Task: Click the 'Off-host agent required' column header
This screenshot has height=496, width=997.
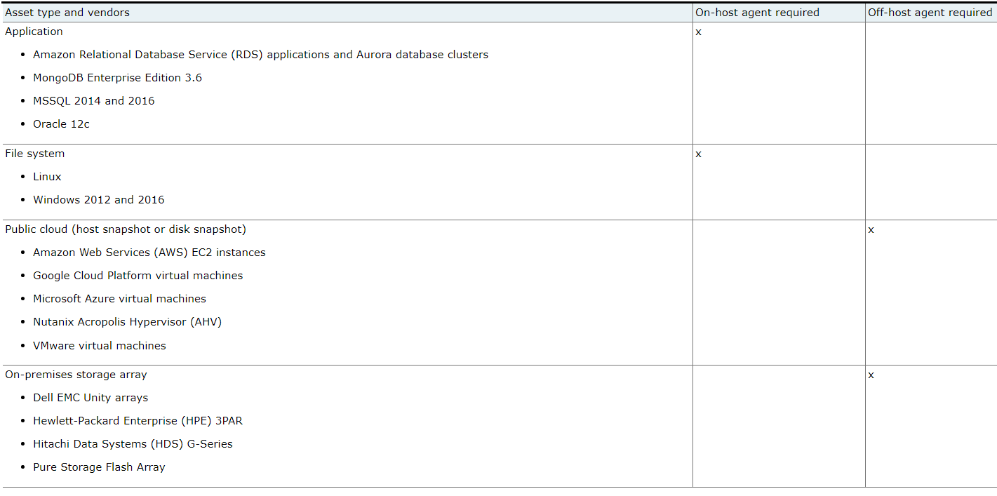Action: pyautogui.click(x=930, y=13)
